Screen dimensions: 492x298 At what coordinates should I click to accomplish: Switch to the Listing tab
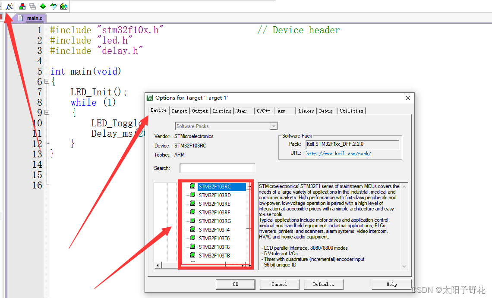point(222,111)
